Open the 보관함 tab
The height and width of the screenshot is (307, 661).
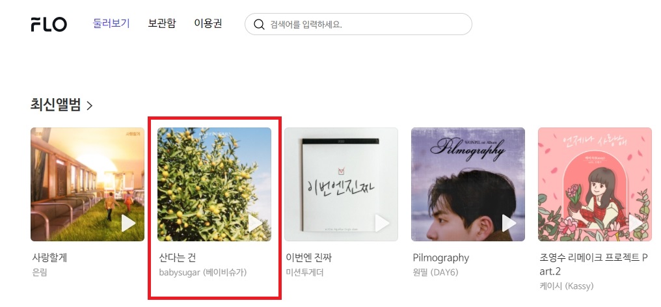(x=162, y=23)
